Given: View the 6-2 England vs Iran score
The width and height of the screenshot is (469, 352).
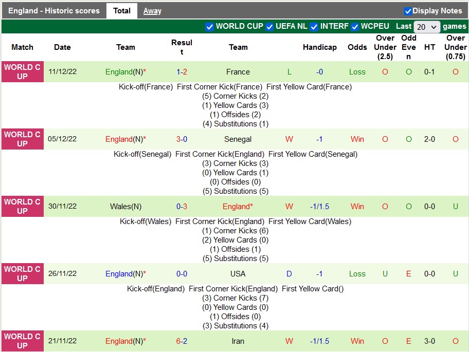Looking at the screenshot, I should pyautogui.click(x=182, y=341).
